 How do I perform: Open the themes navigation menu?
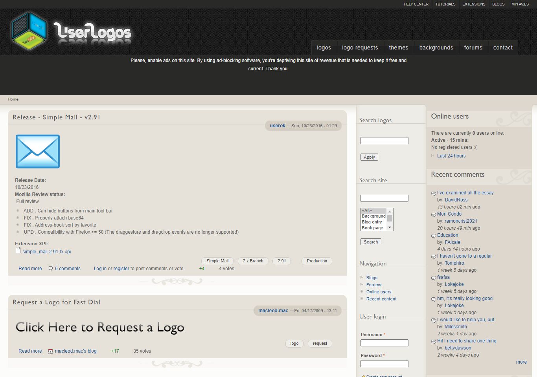[399, 47]
